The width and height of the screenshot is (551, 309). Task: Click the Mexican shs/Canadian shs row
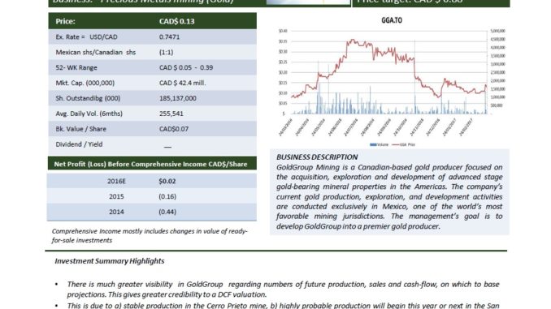coord(152,52)
